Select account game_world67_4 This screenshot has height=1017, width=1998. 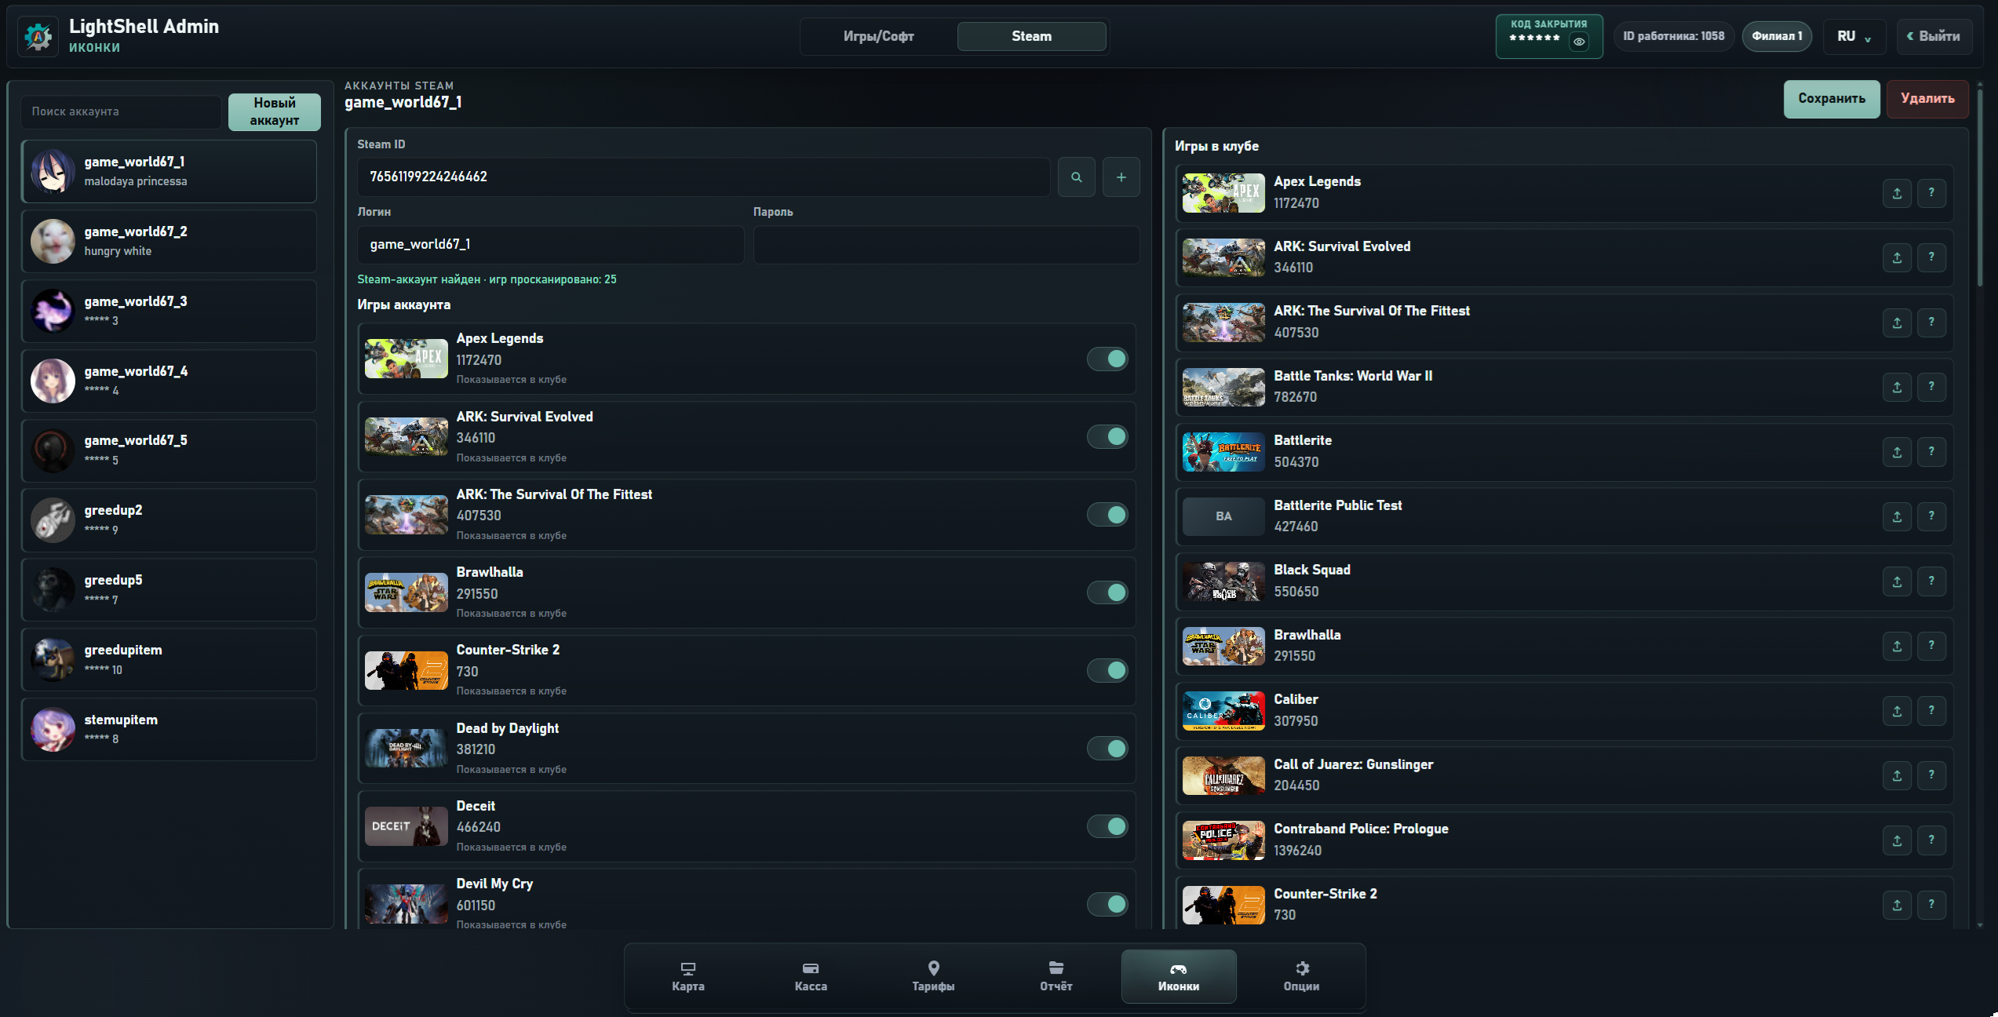coord(169,381)
